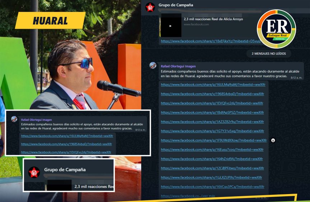310x202 pixels.
Task: Open the share link containing 1AZ3Z82r9u
Action: (213, 122)
